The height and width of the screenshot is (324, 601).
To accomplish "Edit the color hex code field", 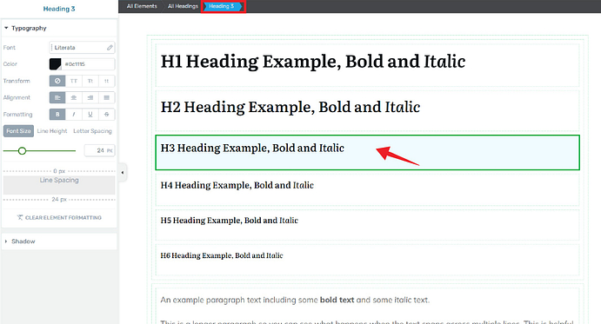I will [x=88, y=64].
